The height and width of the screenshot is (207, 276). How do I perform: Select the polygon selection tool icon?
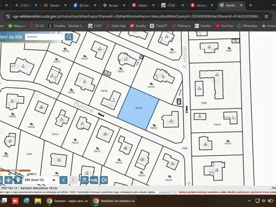click(x=104, y=180)
